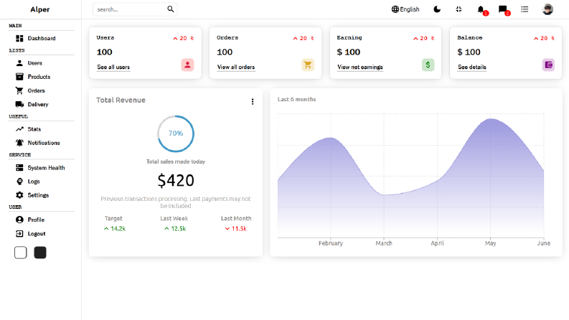Click the list menu icon in top bar

(x=525, y=9)
